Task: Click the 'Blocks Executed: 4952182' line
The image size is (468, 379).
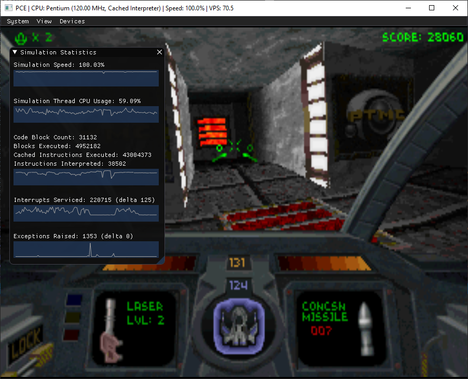Action: [x=57, y=146]
